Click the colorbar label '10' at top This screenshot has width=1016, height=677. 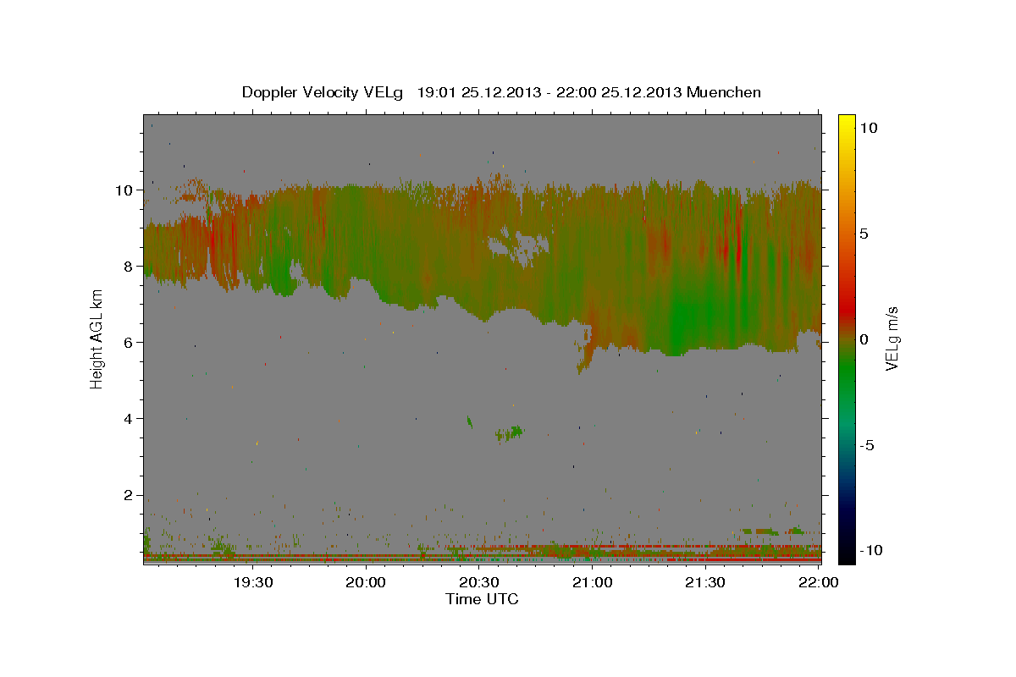[x=869, y=127]
